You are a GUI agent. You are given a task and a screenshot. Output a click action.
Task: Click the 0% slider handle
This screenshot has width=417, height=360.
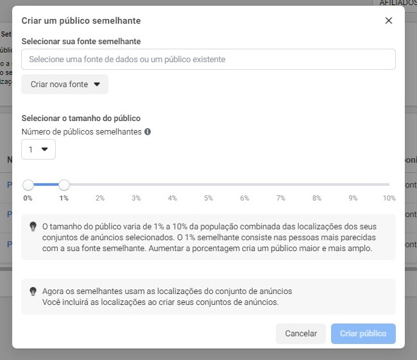(28, 184)
